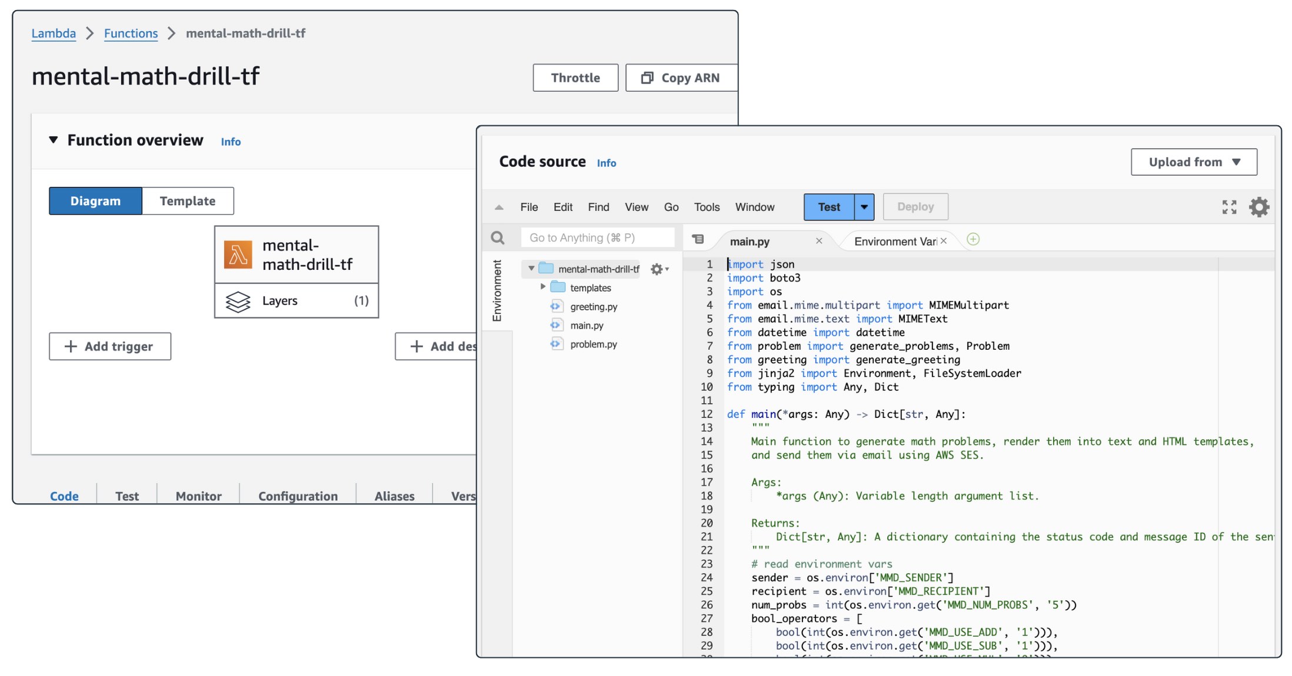Click the Layers stack icon

coord(238,302)
